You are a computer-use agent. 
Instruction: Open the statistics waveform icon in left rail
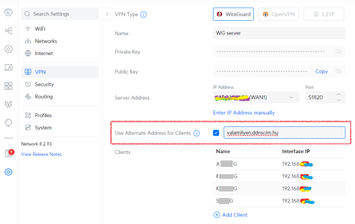[x=8, y=104]
